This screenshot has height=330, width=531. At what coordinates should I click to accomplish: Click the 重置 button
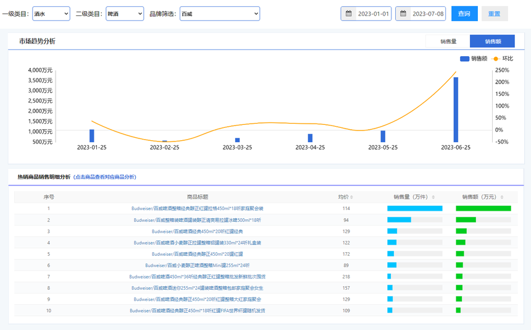point(495,14)
